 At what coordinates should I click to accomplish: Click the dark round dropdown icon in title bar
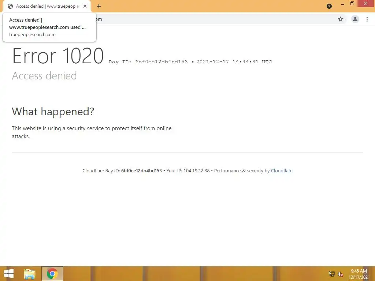tap(329, 6)
